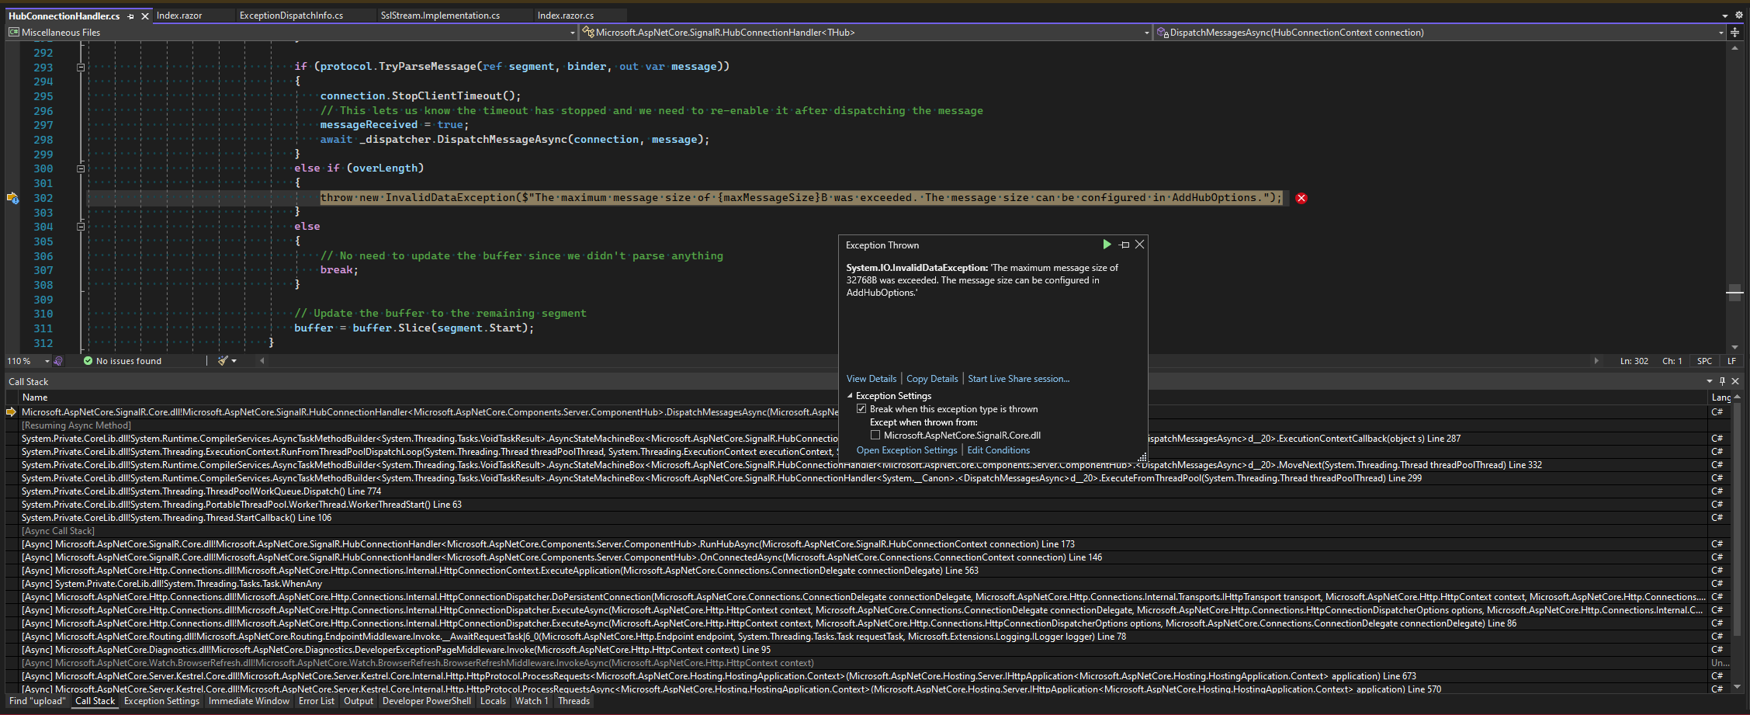Open the Immediate Window tab
This screenshot has width=1750, height=715.
click(x=248, y=701)
